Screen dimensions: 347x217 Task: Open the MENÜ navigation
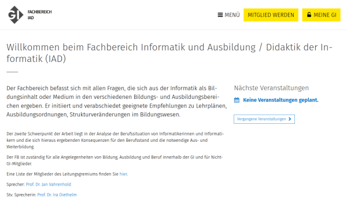pyautogui.click(x=228, y=15)
